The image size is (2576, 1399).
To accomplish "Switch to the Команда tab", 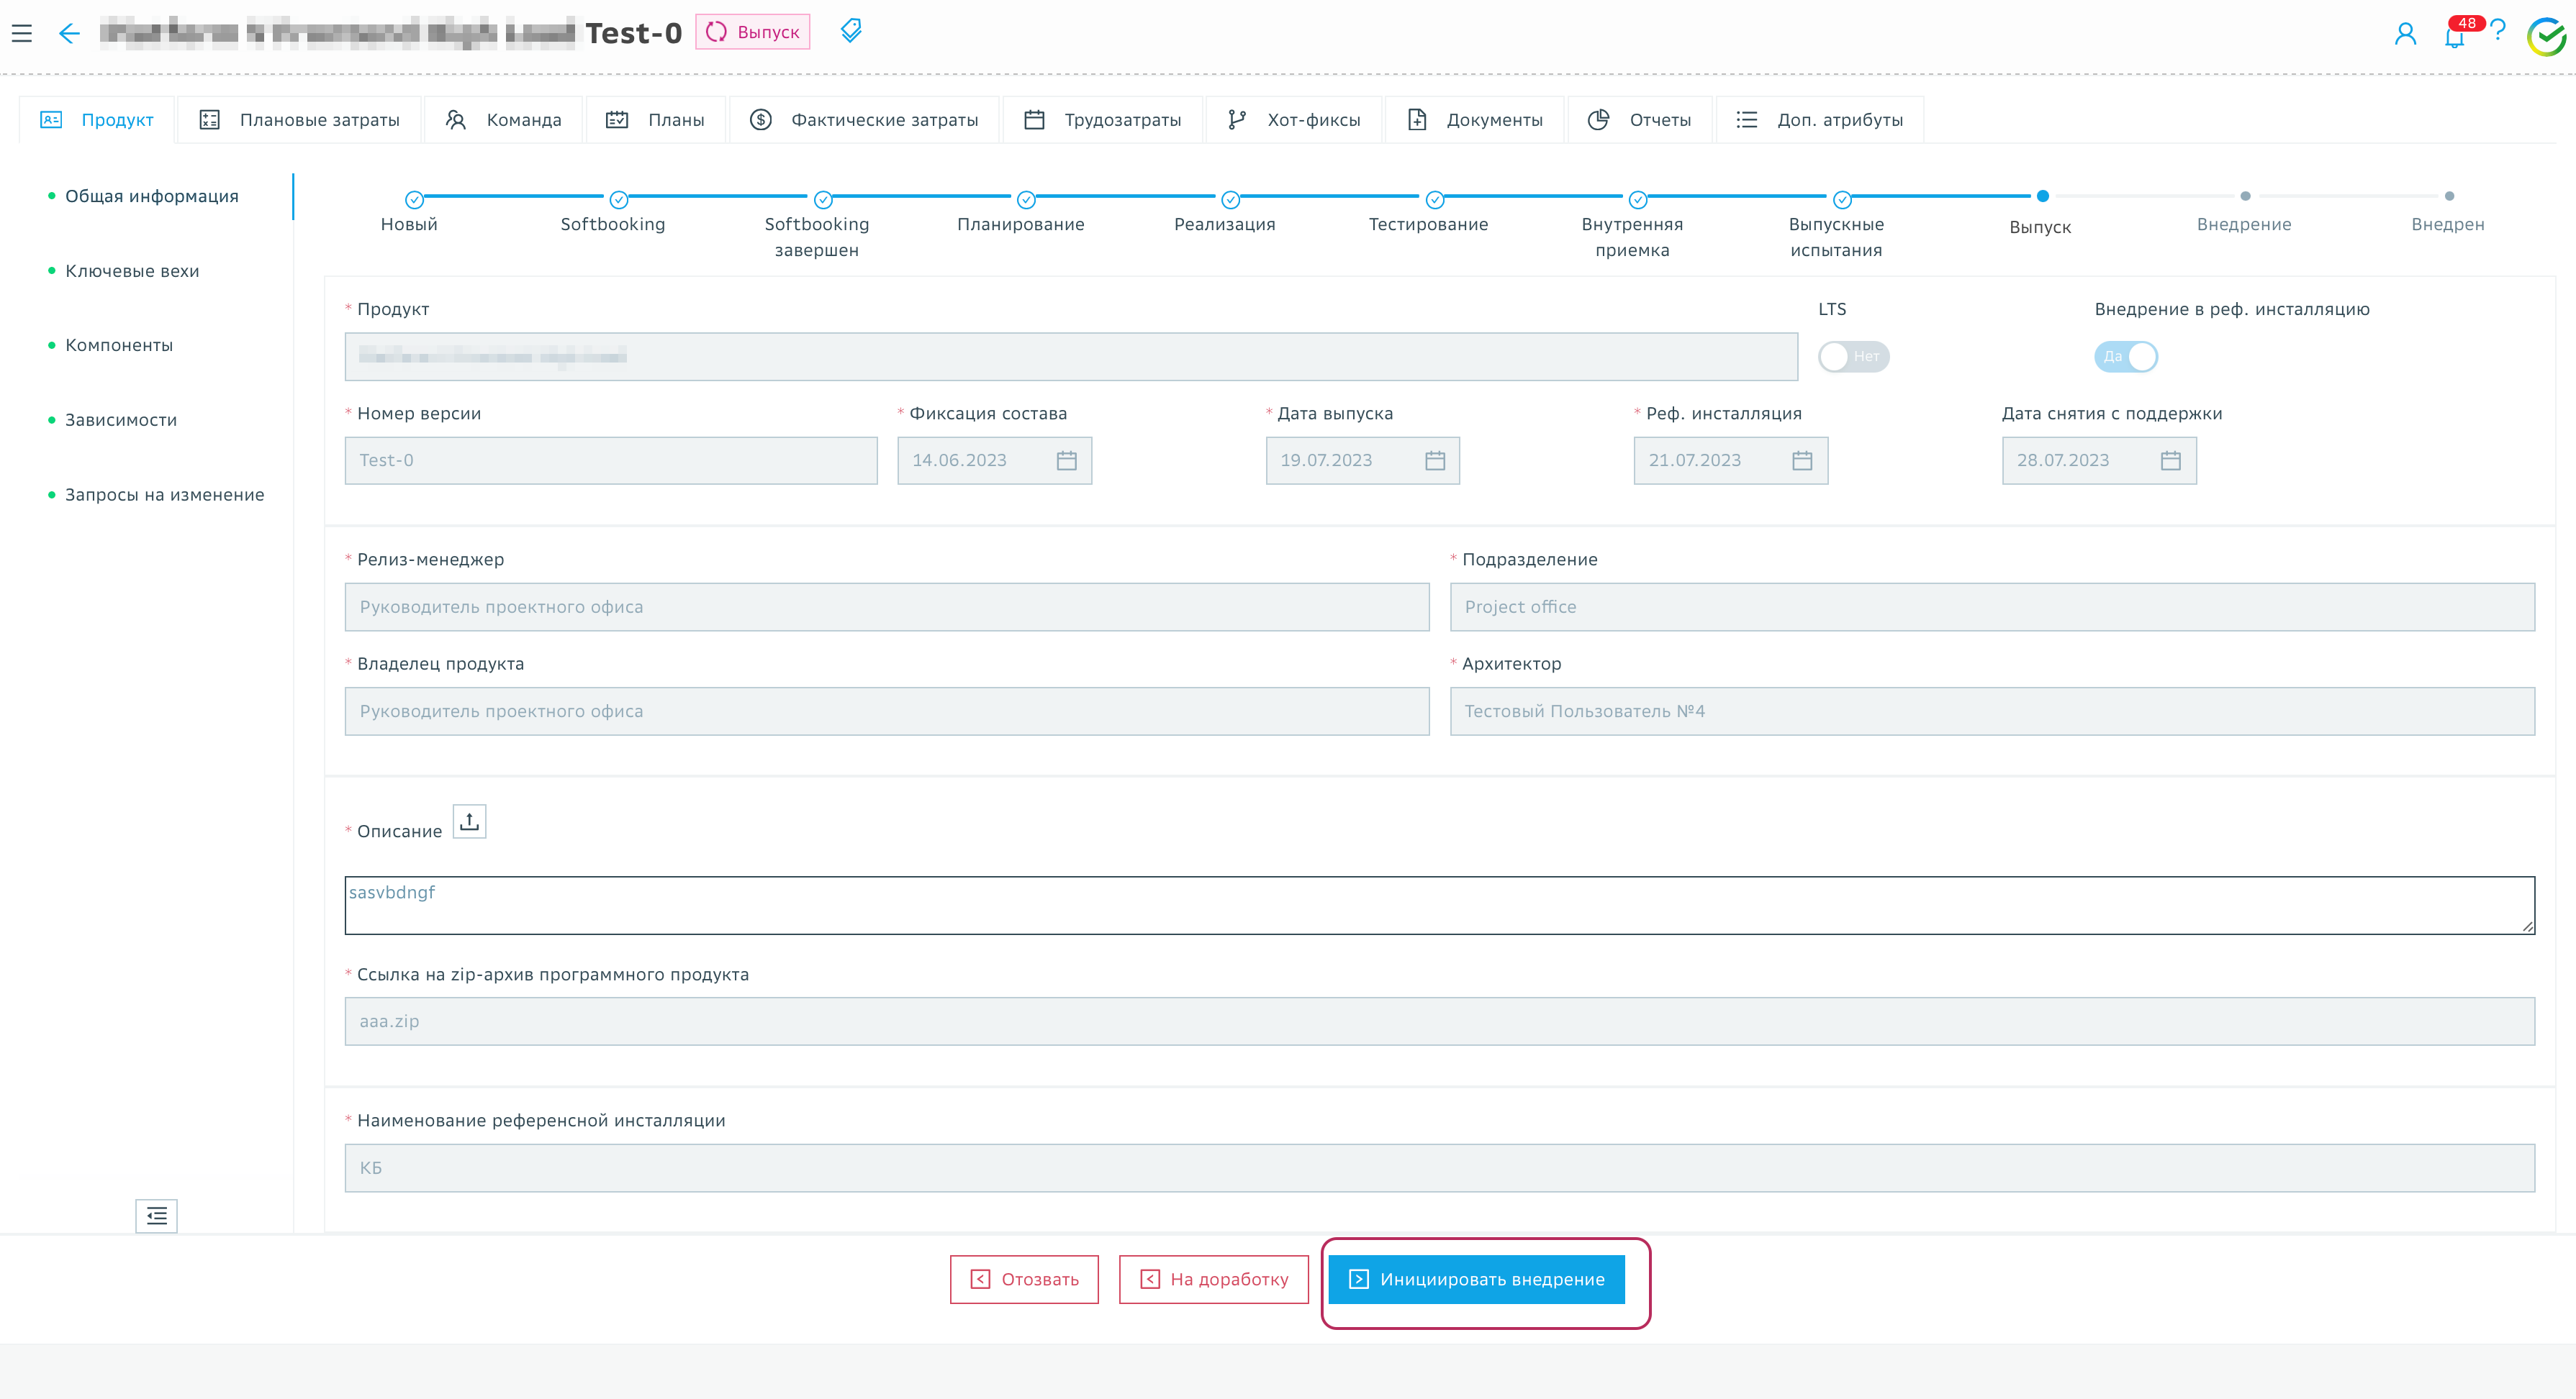I will [x=503, y=120].
